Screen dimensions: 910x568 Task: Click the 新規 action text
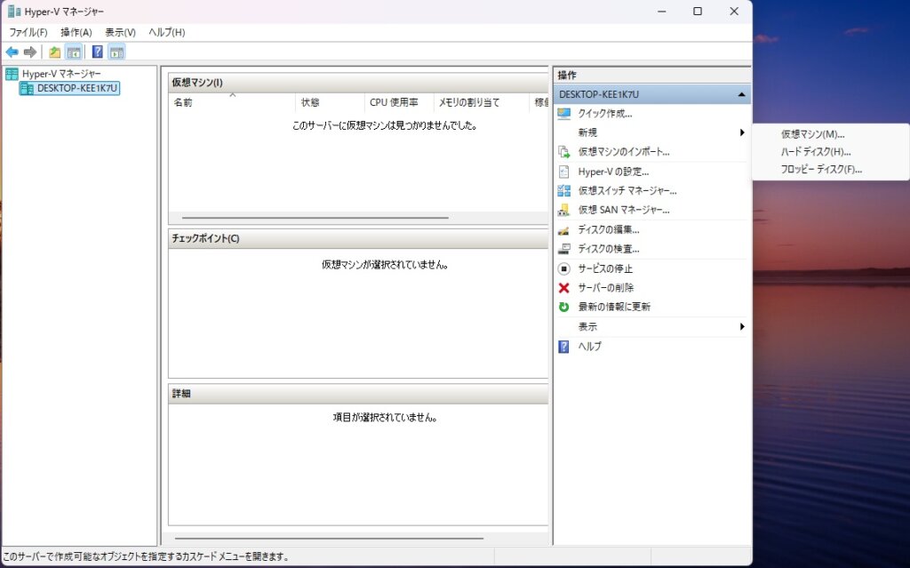pyautogui.click(x=587, y=132)
